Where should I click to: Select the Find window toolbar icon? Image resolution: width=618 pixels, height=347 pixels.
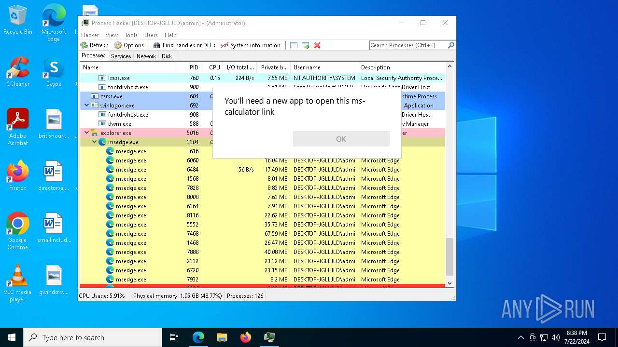294,45
